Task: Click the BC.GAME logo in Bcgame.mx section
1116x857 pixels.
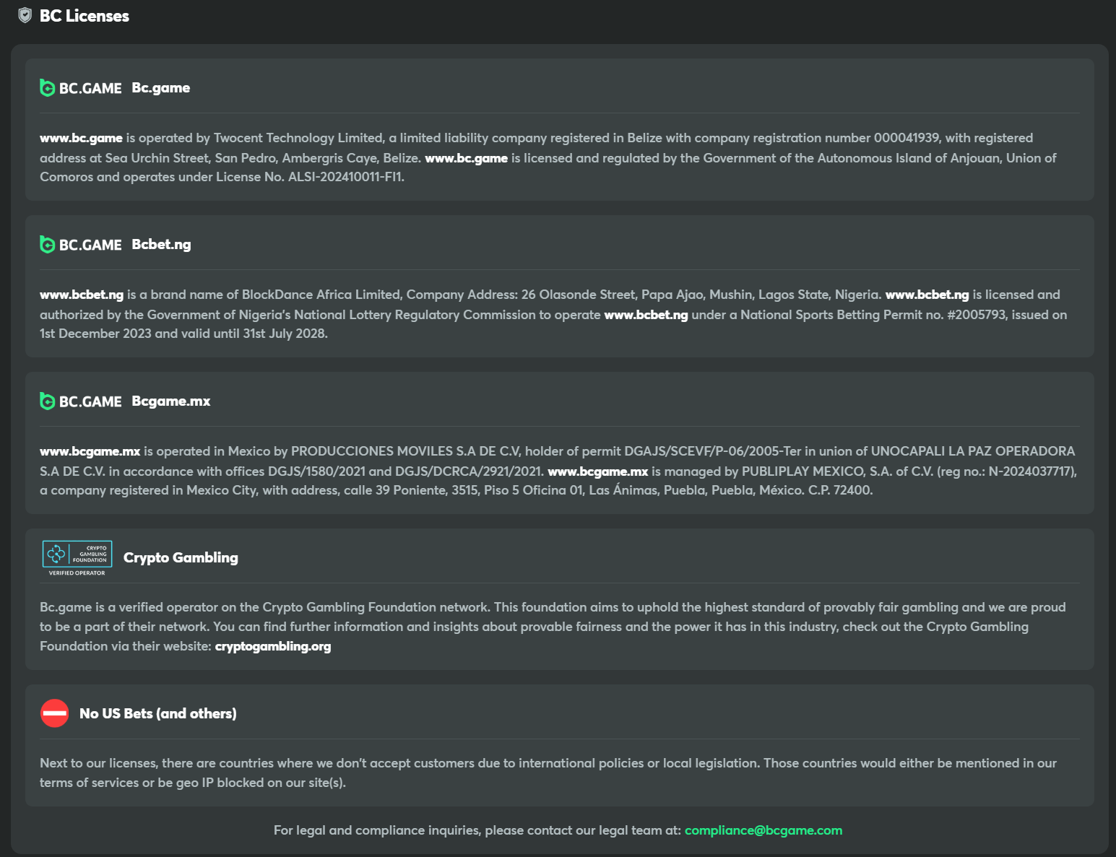Action: [80, 401]
